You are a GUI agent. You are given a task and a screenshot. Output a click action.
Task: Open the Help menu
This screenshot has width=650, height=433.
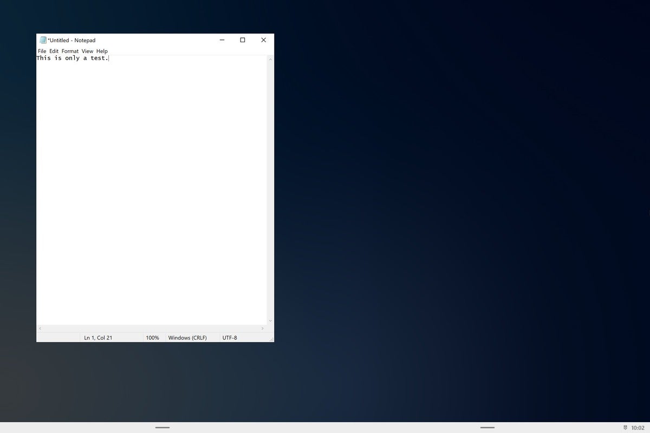(x=102, y=51)
